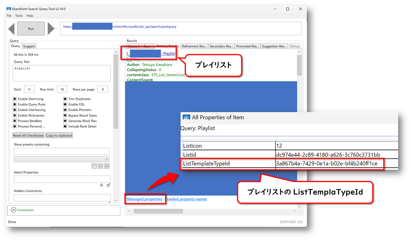Open the Managed properties link
This screenshot has width=411, height=240.
pyautogui.click(x=145, y=199)
